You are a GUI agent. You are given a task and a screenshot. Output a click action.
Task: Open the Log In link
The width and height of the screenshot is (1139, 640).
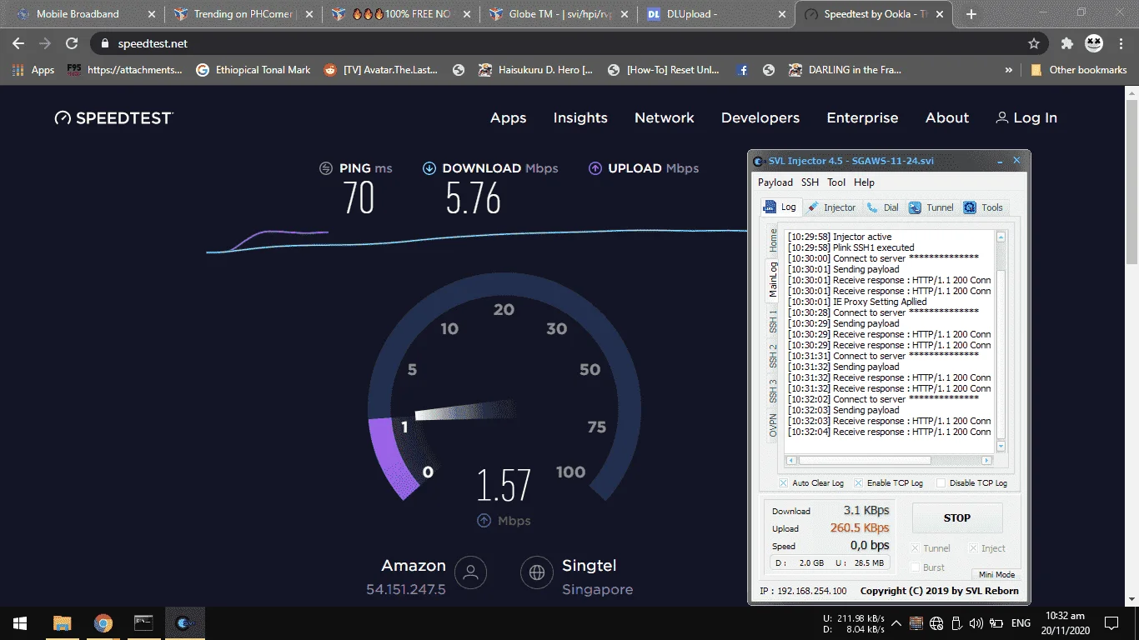[1026, 117]
